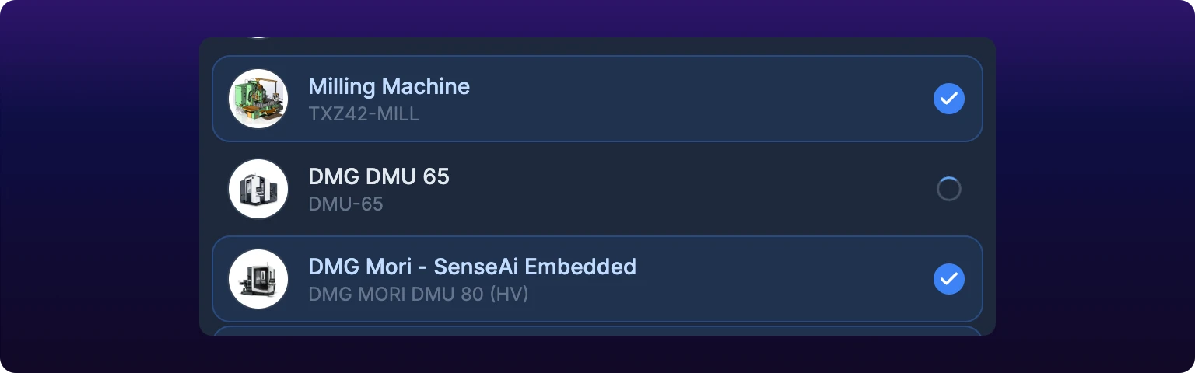Click empty space inside the Milling Machine row
This screenshot has height=373, width=1195.
(700, 99)
